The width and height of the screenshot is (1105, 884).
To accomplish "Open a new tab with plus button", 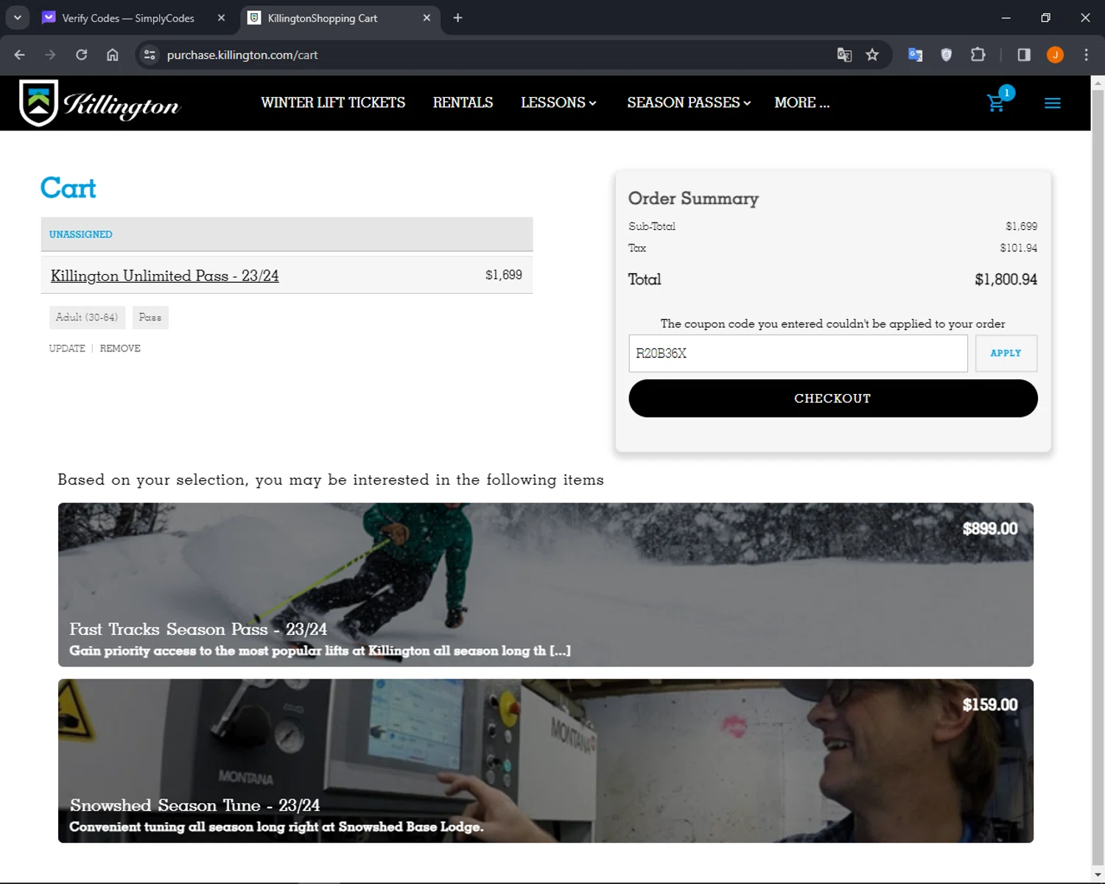I will (457, 18).
